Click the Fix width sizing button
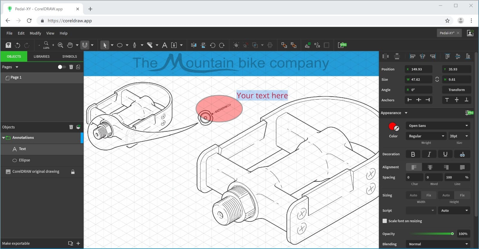The height and width of the screenshot is (249, 479). coord(428,195)
